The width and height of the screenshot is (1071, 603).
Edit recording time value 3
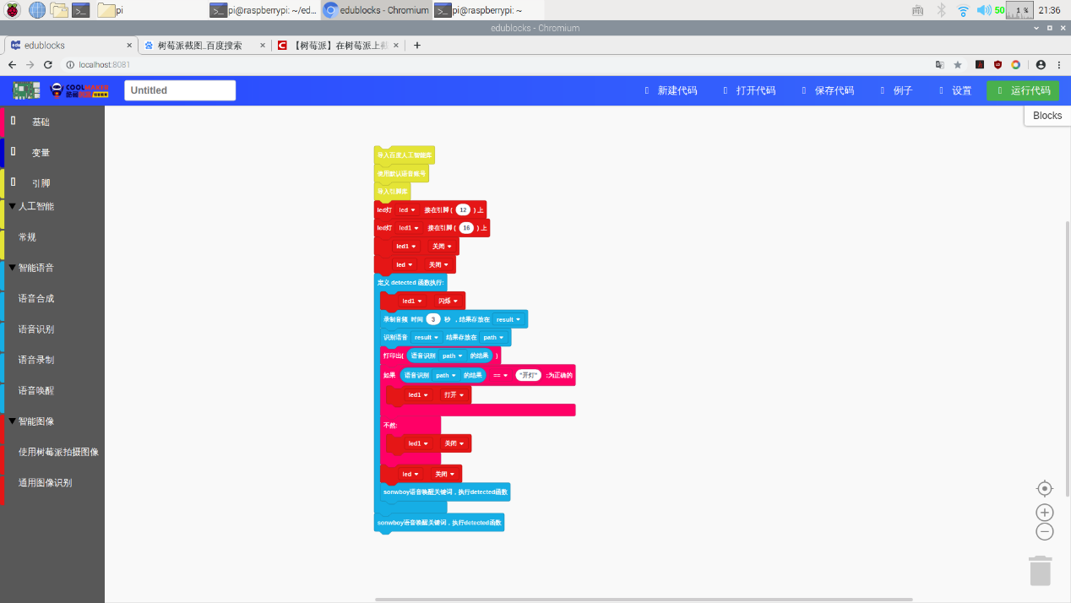coord(433,319)
